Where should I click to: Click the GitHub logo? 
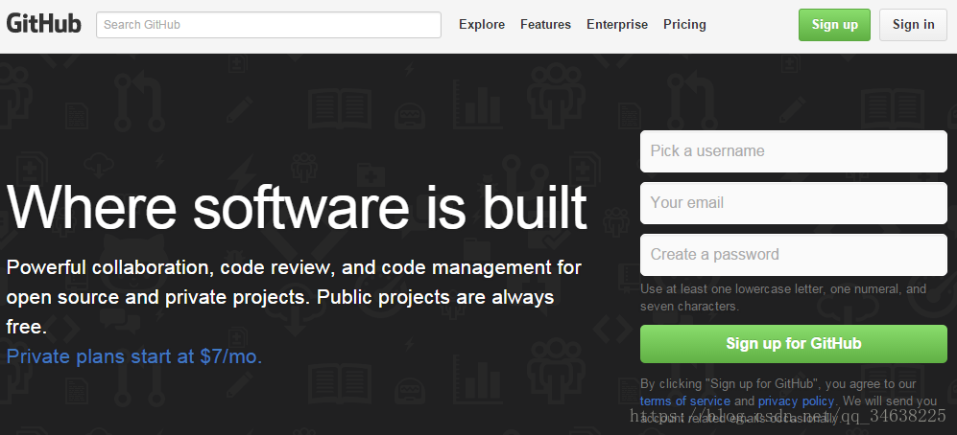click(x=43, y=24)
